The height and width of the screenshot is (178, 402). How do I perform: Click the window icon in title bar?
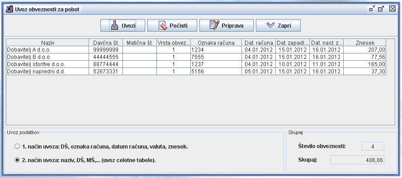(9, 9)
